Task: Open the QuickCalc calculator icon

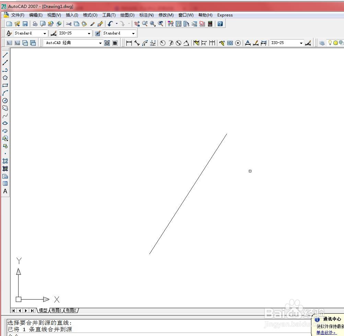Action: 210,24
